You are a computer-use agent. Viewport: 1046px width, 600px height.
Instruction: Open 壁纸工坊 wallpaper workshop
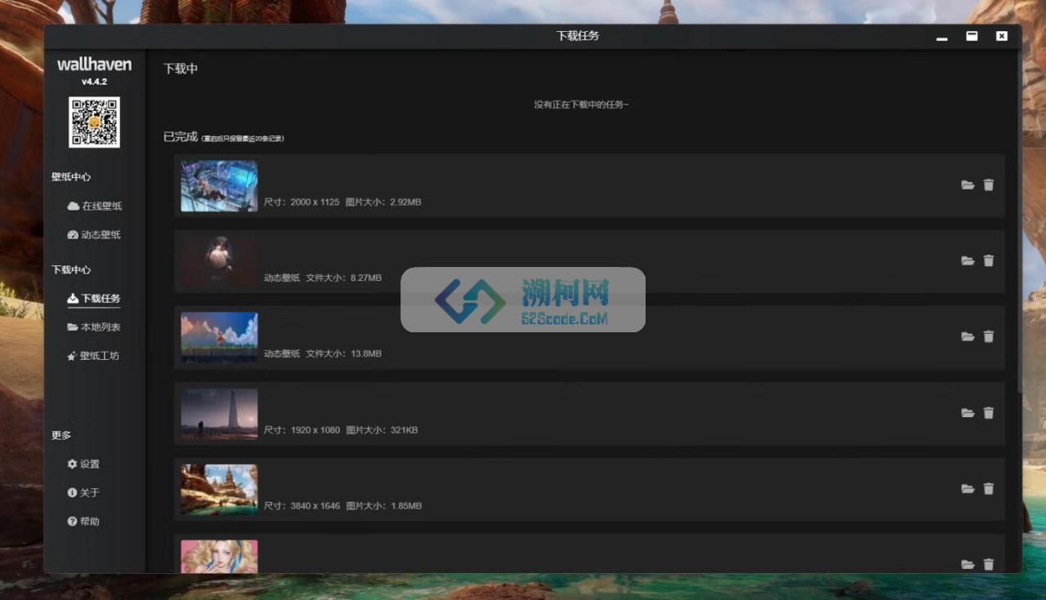click(x=93, y=356)
